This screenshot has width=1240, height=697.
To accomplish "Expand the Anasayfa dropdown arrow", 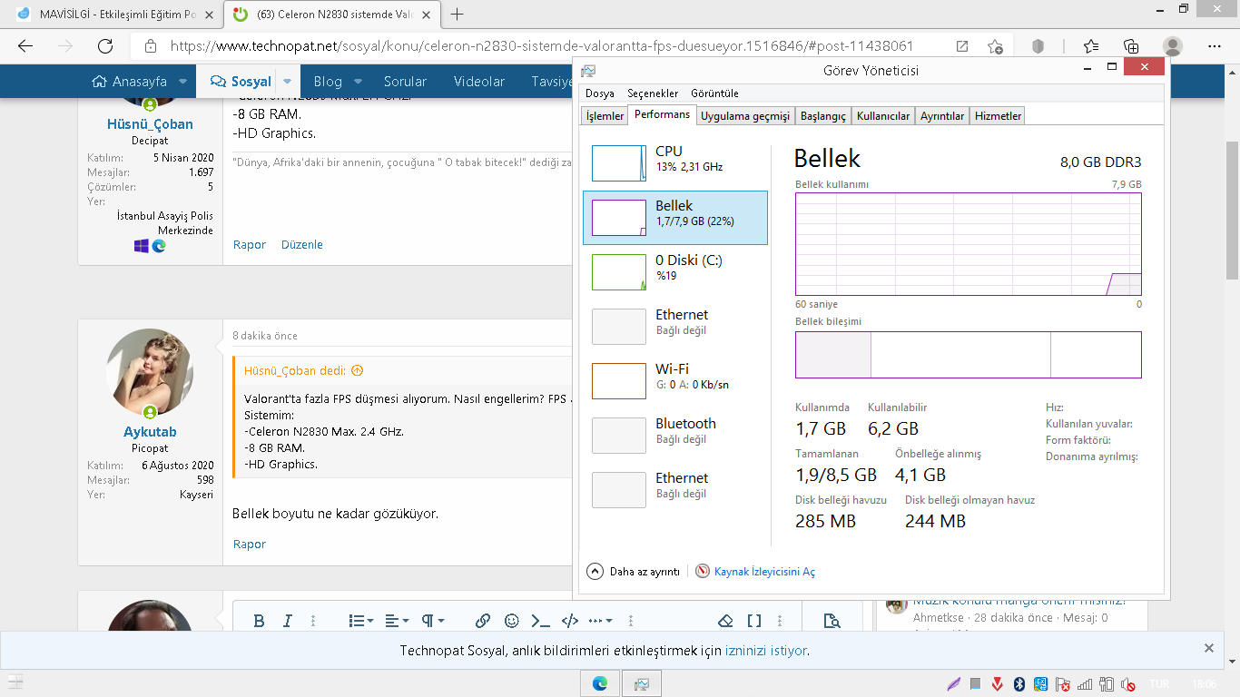I will click(182, 81).
